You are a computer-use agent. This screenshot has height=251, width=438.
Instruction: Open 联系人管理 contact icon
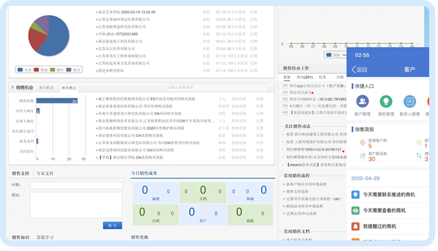click(x=410, y=101)
